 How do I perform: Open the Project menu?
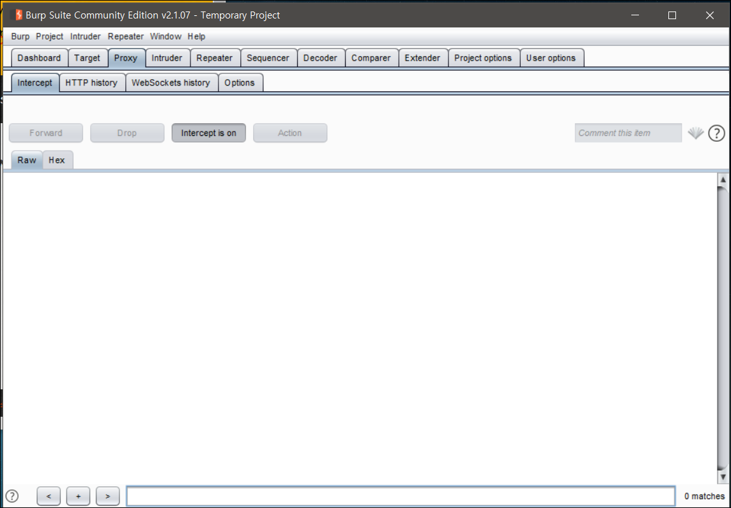click(49, 36)
